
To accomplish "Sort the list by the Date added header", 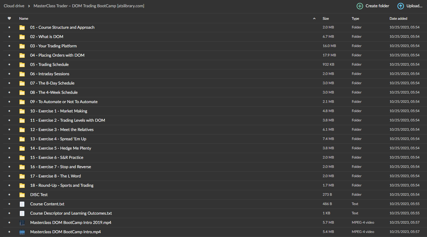I will [x=398, y=19].
